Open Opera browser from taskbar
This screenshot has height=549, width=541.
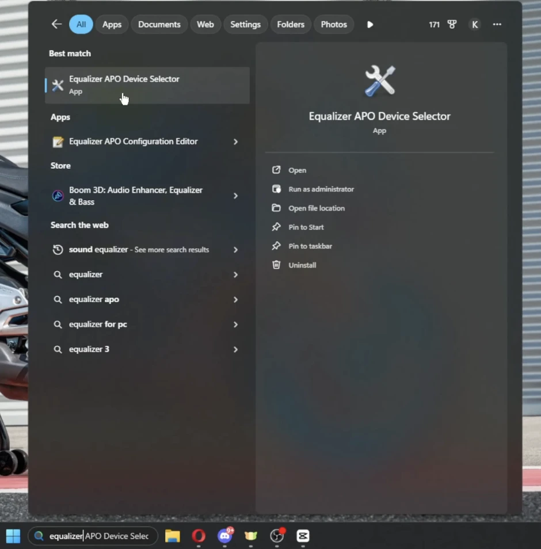(x=199, y=536)
